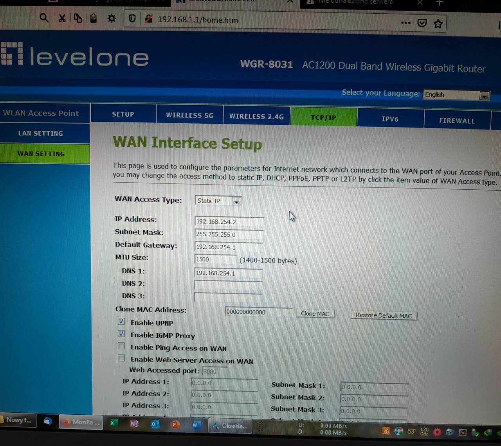The height and width of the screenshot is (446, 501).
Task: Open page actions three-dot menu
Action: tap(406, 23)
